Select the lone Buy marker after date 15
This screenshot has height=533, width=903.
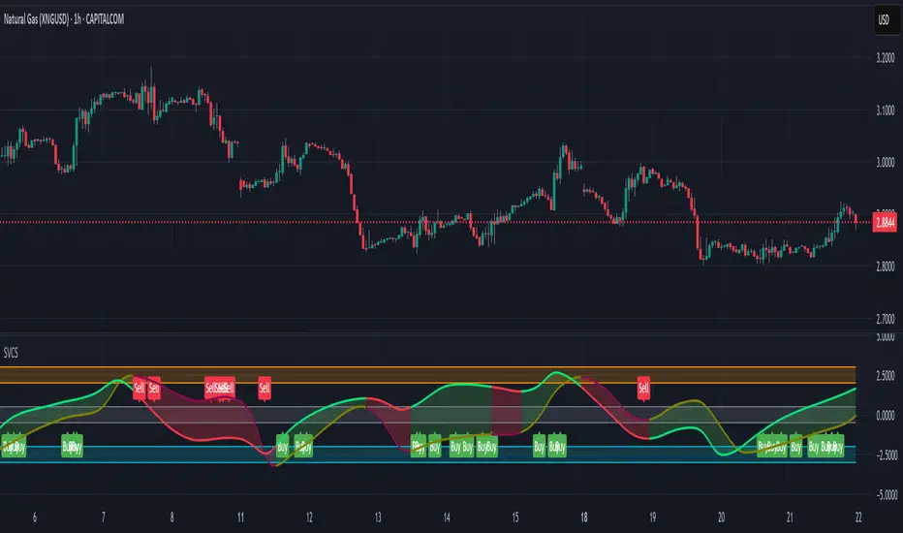click(x=539, y=447)
